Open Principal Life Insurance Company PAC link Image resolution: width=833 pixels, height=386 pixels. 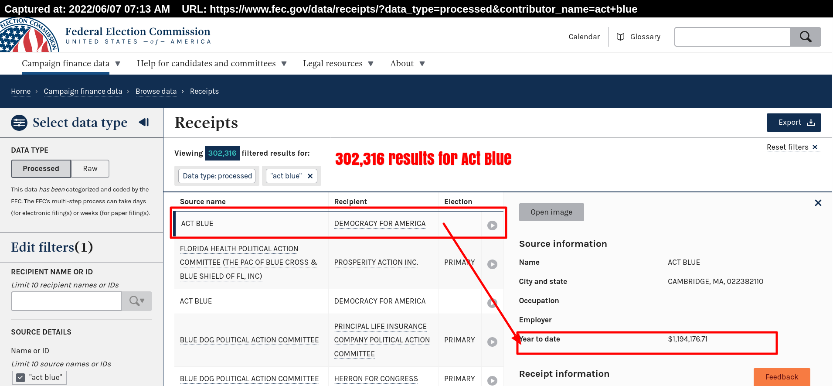pyautogui.click(x=382, y=340)
